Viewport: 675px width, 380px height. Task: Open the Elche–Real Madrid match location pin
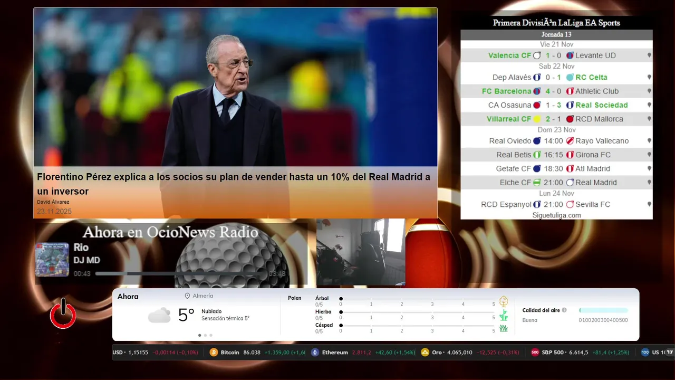point(649,183)
